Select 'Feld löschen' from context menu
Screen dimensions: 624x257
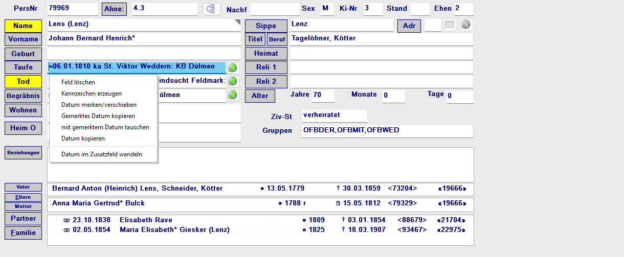[x=78, y=82]
